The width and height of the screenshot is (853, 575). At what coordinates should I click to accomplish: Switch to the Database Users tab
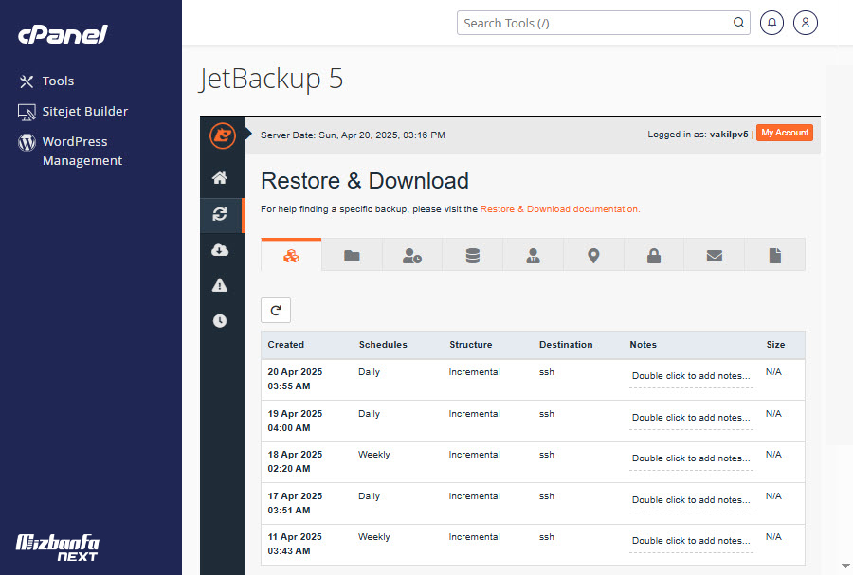(533, 255)
